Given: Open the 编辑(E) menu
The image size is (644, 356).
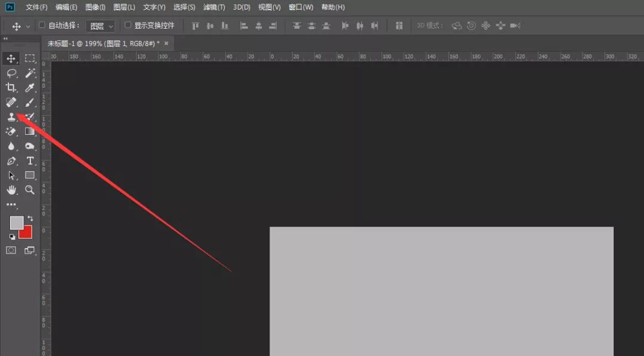Looking at the screenshot, I should (66, 7).
